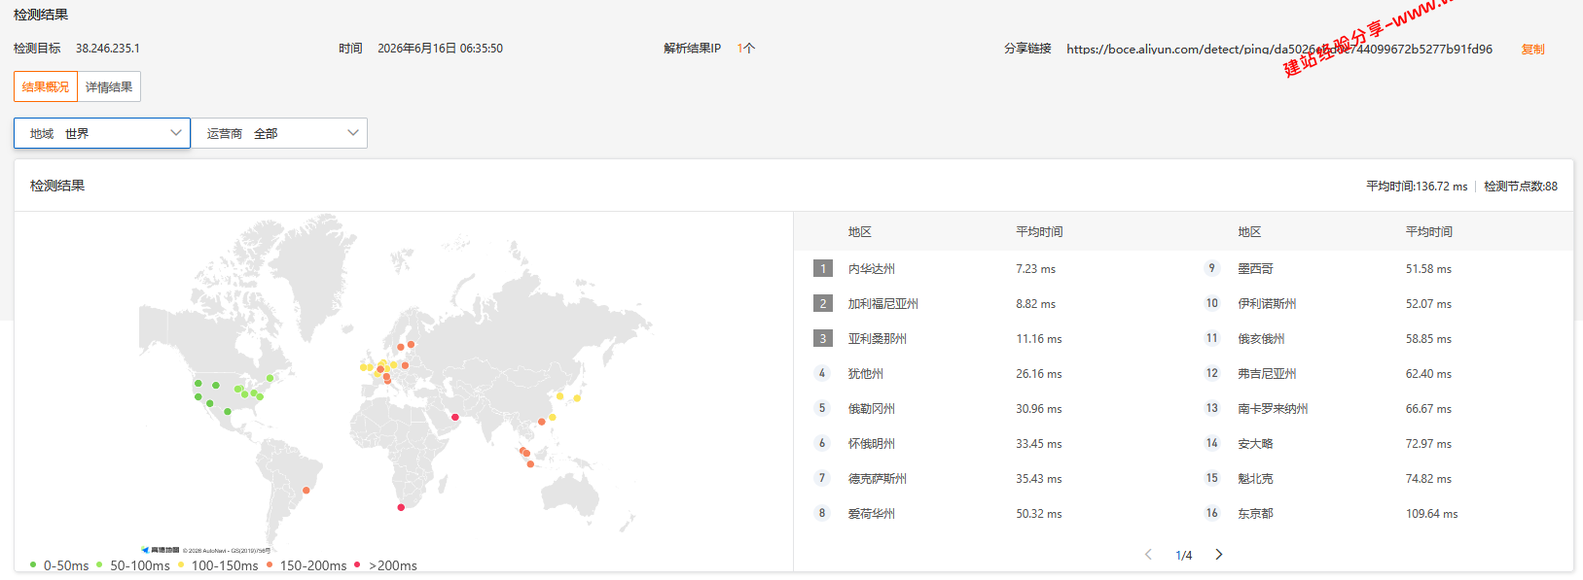Select the 东京都 row
This screenshot has height=580, width=1583.
click(x=1378, y=514)
